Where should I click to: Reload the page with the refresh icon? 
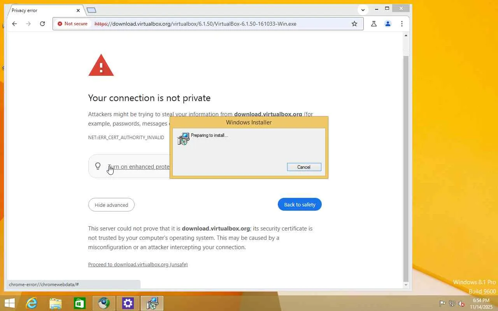(x=42, y=24)
